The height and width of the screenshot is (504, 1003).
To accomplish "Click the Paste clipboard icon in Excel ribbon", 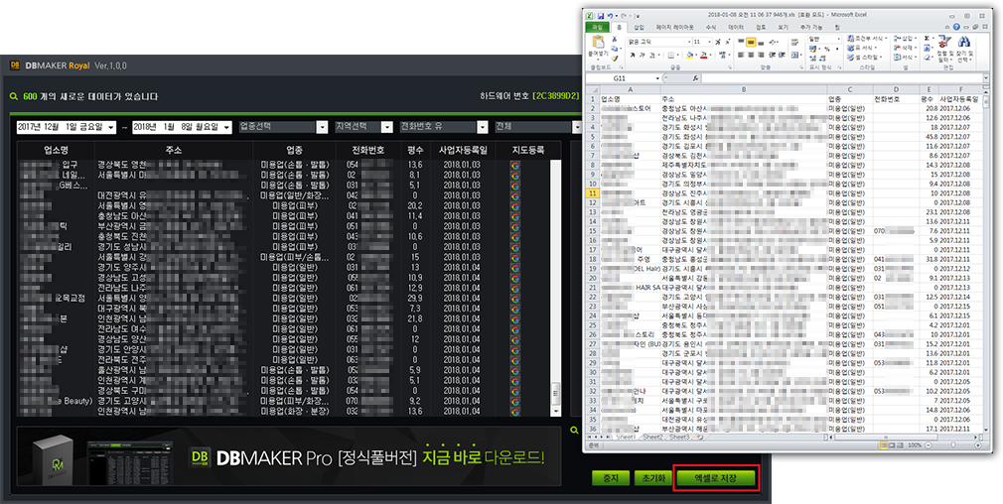I will (599, 42).
